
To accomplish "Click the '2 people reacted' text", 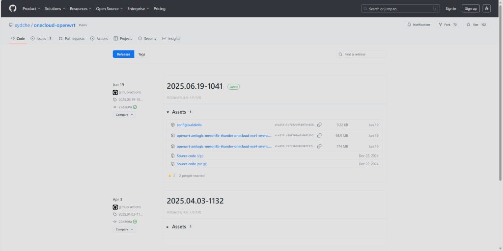I will coord(192,176).
